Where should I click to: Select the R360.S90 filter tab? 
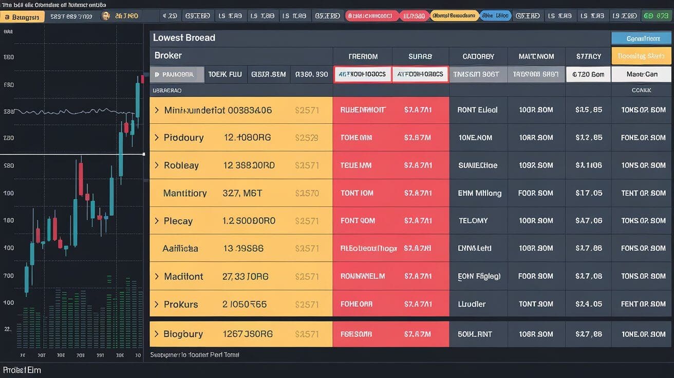coord(311,74)
